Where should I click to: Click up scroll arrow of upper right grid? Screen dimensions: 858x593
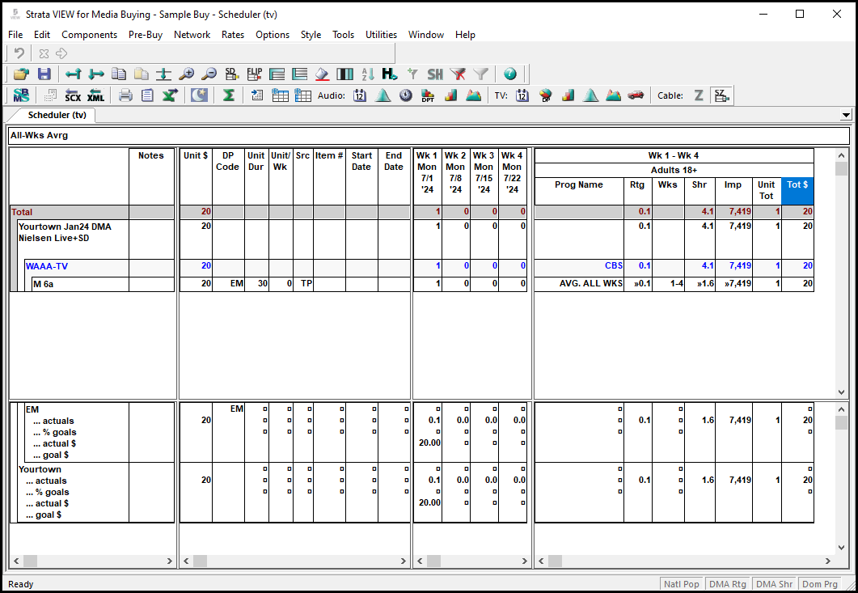click(841, 155)
